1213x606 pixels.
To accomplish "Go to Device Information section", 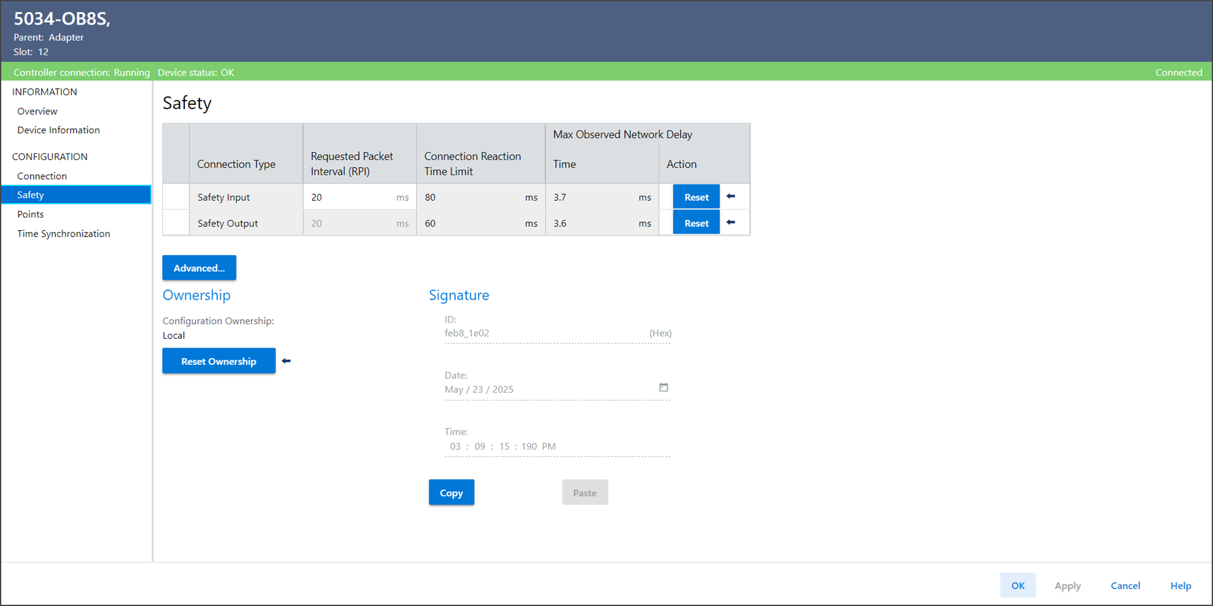I will coord(59,130).
